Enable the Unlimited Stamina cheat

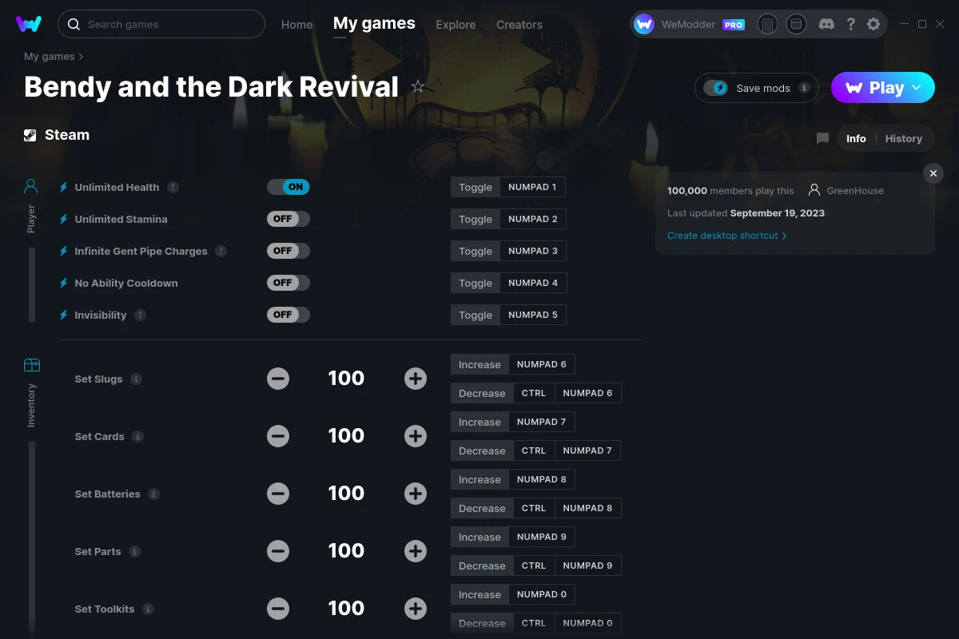(288, 219)
